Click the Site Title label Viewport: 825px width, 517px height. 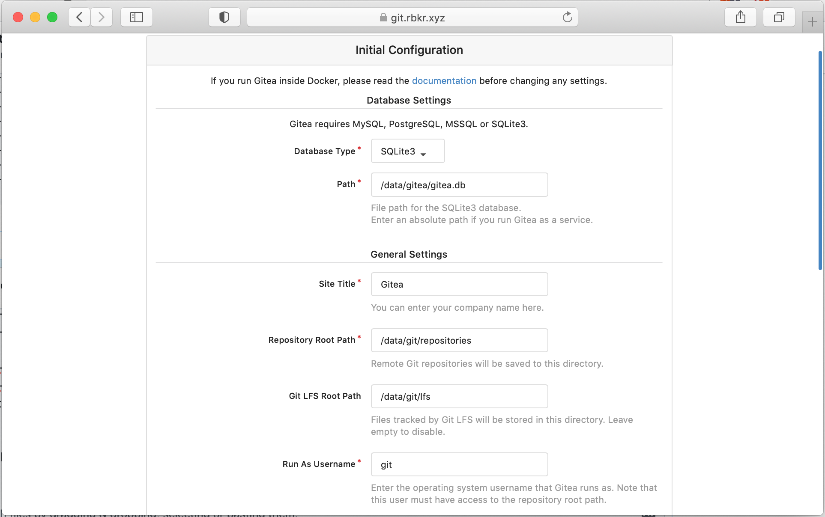[337, 284]
